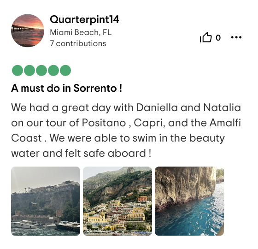Open the 'A must do in Sorrento !' title
The width and height of the screenshot is (258, 249).
click(67, 88)
